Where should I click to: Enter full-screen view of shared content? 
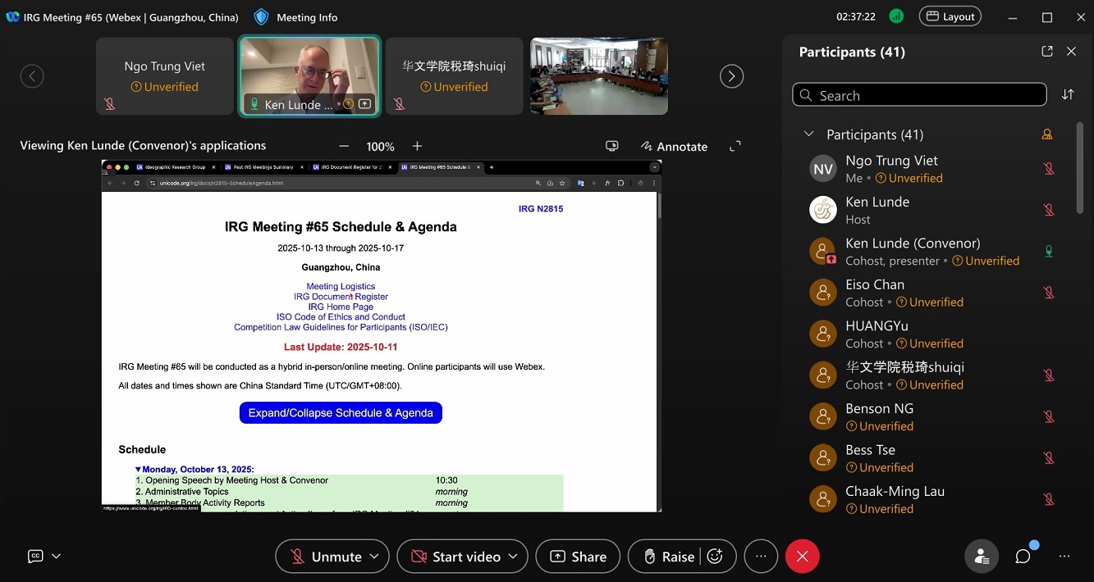(x=735, y=146)
